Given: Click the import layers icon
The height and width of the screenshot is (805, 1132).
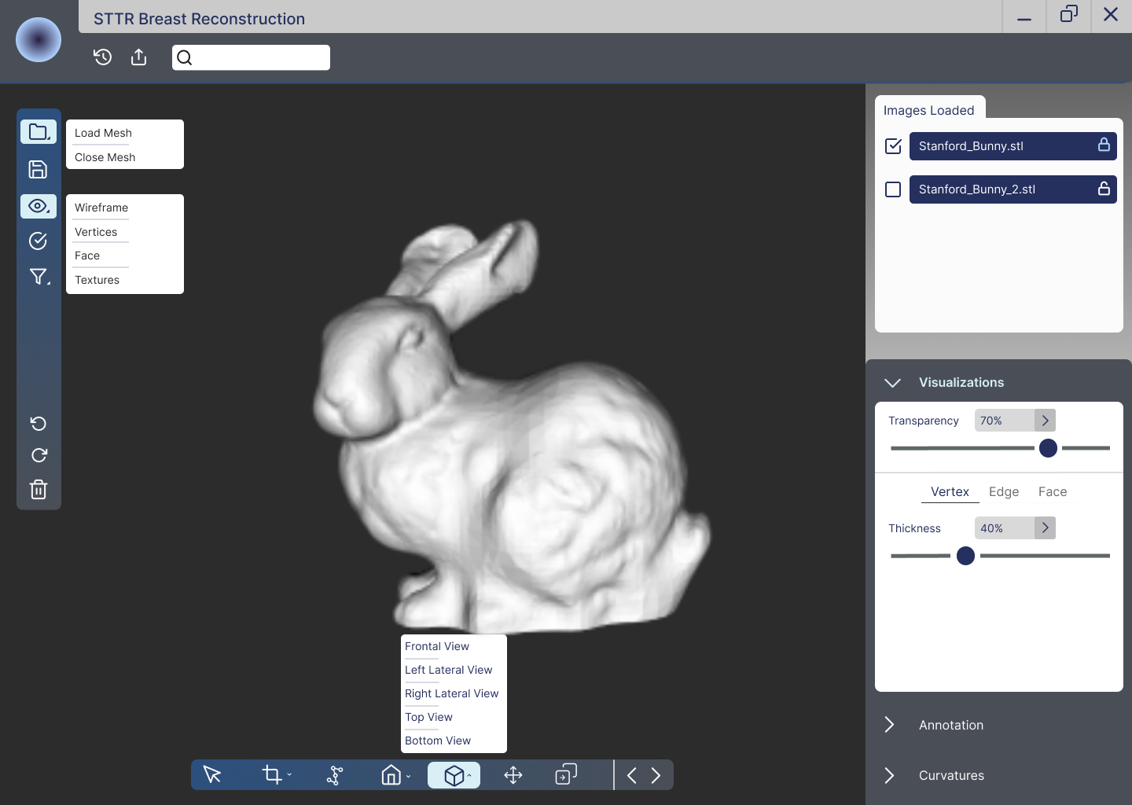Looking at the screenshot, I should pos(566,774).
